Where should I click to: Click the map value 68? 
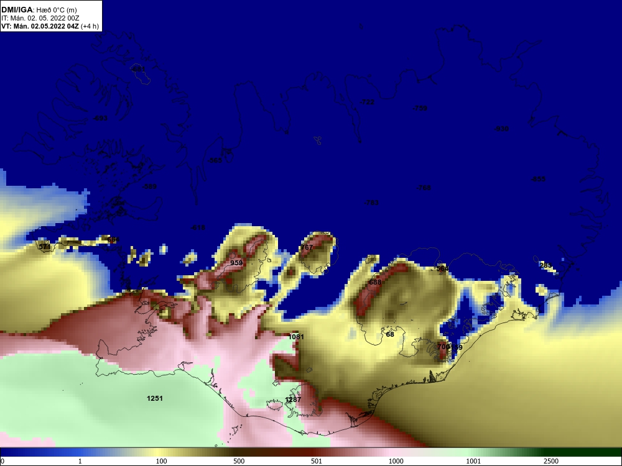tap(390, 334)
